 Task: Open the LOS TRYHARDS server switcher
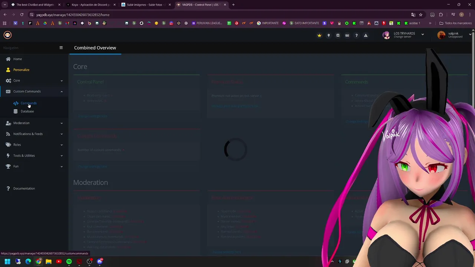403,35
